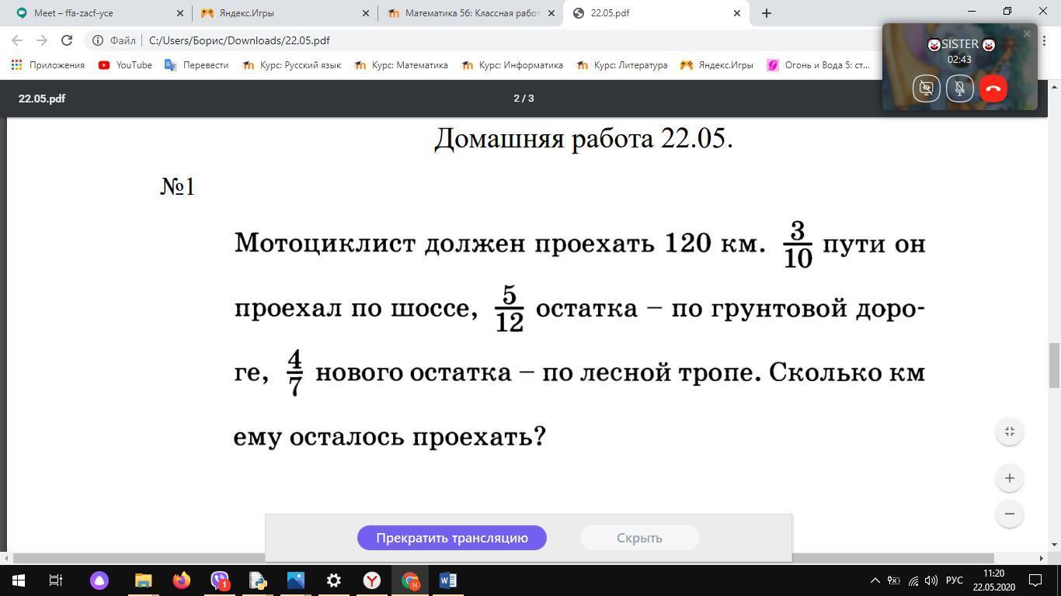Image resolution: width=1061 pixels, height=596 pixels.
Task: Fit the PDF page to width
Action: (1010, 431)
